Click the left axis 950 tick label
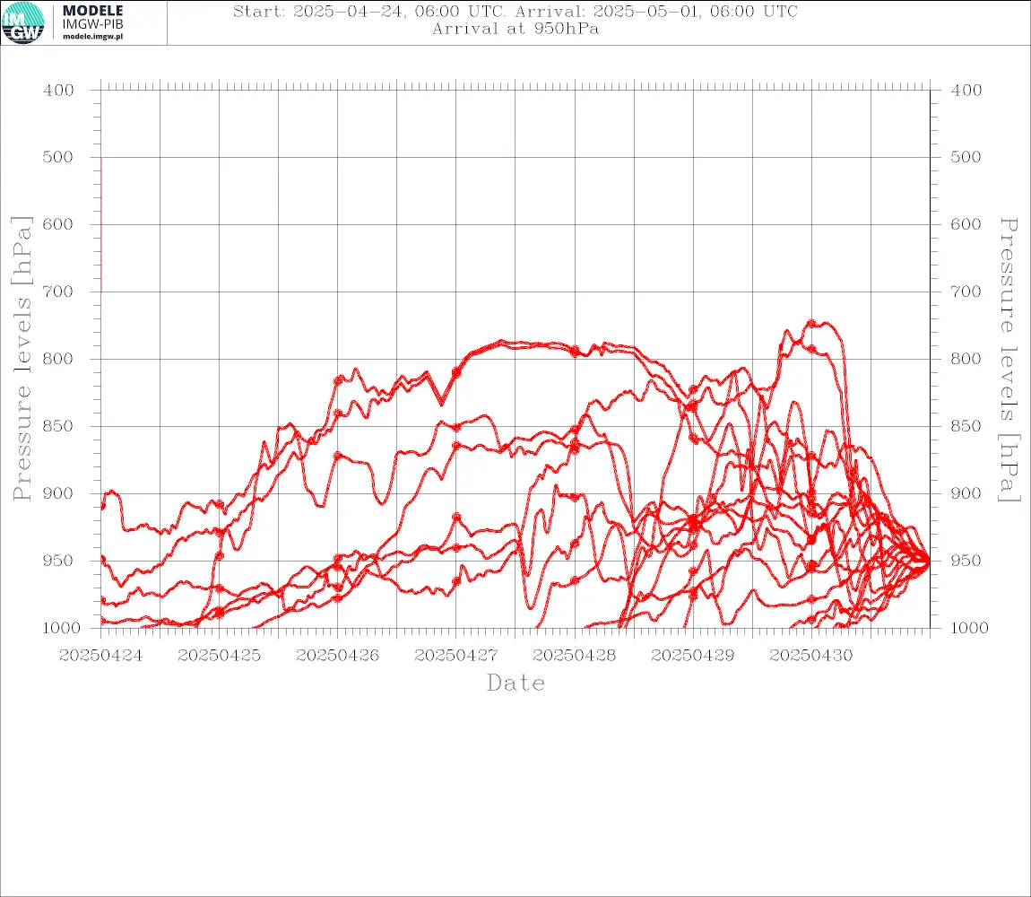 58,561
